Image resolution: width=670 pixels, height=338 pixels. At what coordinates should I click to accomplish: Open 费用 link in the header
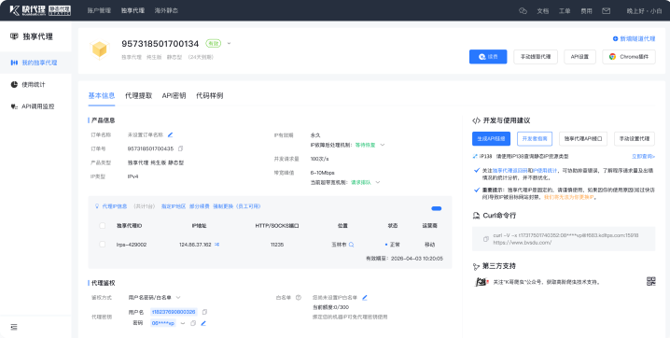(x=586, y=11)
